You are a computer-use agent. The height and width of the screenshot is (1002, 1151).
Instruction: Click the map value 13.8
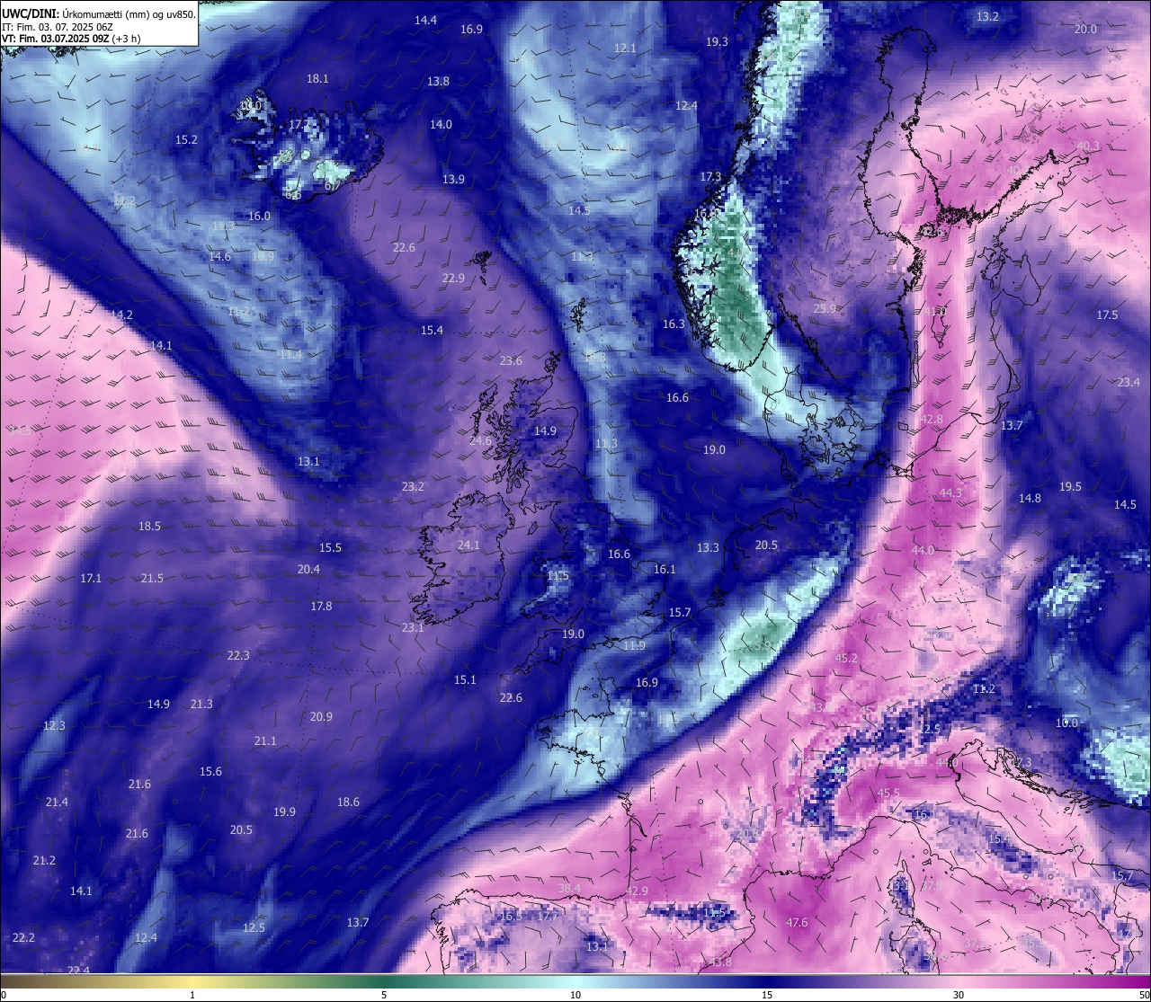point(438,81)
